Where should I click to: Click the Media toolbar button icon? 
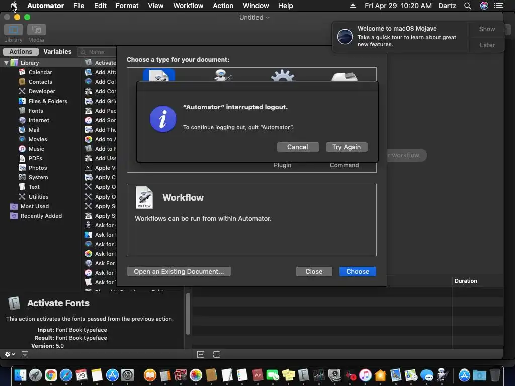click(x=36, y=30)
